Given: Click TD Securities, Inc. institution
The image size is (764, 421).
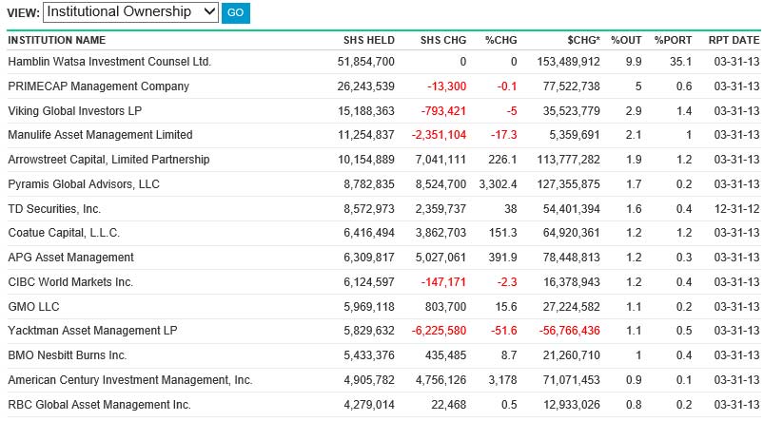Looking at the screenshot, I should [54, 208].
